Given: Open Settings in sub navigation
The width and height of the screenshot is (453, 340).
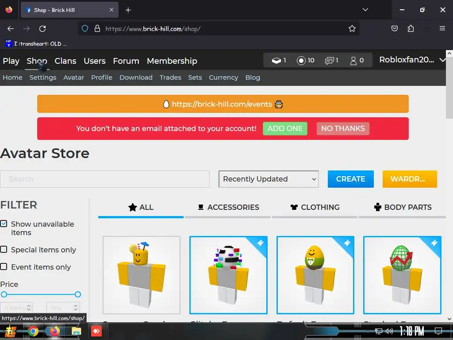Looking at the screenshot, I should coord(43,77).
